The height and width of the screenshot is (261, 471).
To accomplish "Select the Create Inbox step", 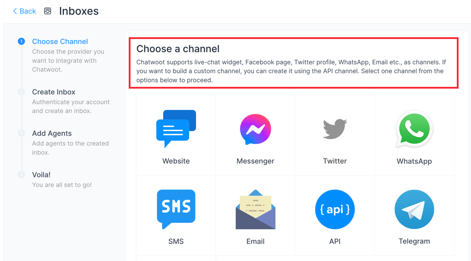I will 54,92.
